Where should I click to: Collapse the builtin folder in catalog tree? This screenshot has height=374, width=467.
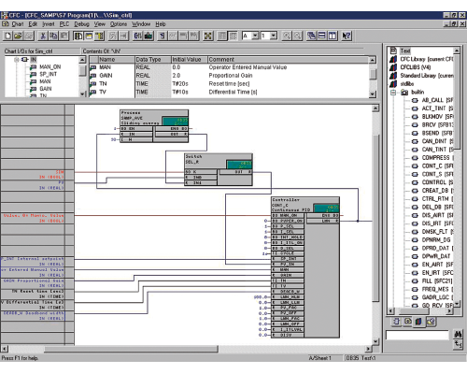(393, 93)
